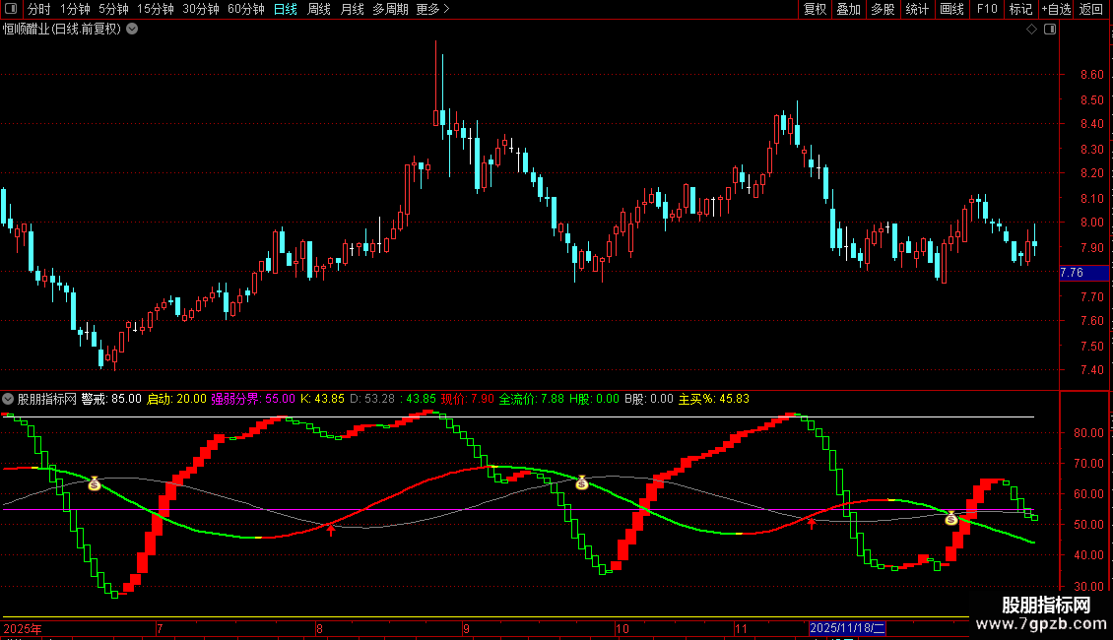Select the 30分钟 period
Viewport: 1113px width, 640px height.
coord(201,9)
